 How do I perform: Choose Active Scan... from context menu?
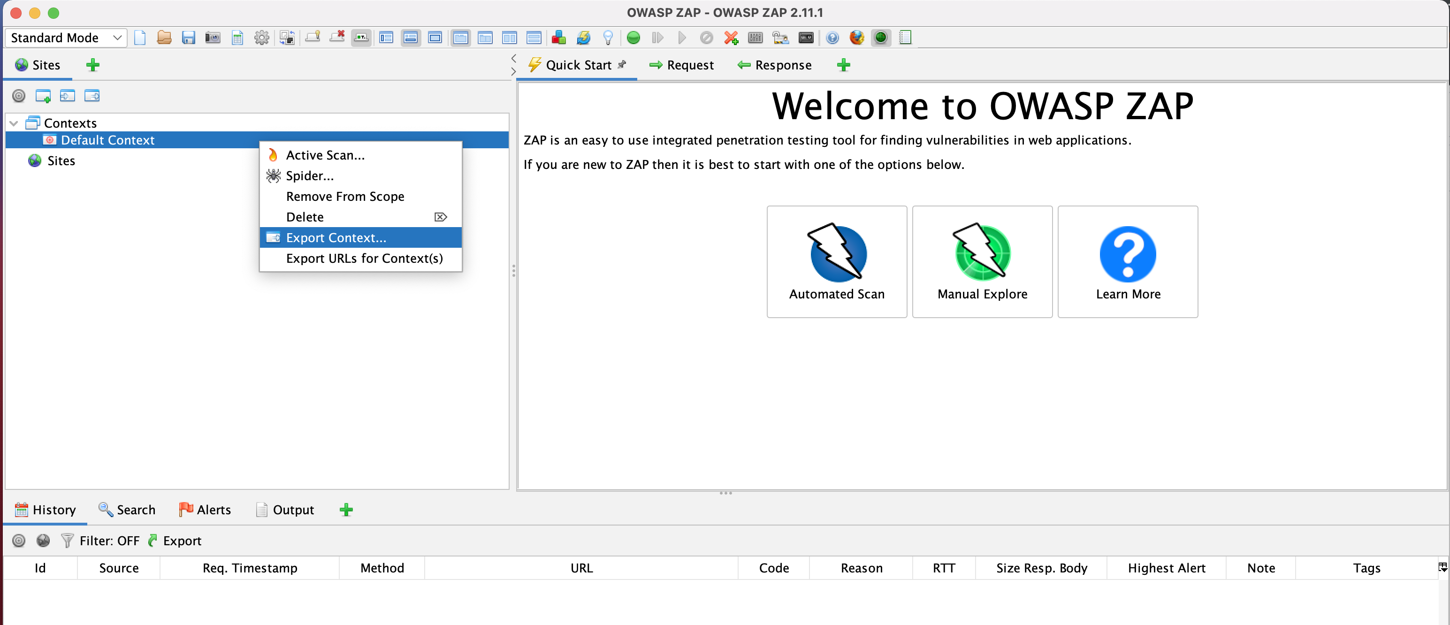(360, 155)
